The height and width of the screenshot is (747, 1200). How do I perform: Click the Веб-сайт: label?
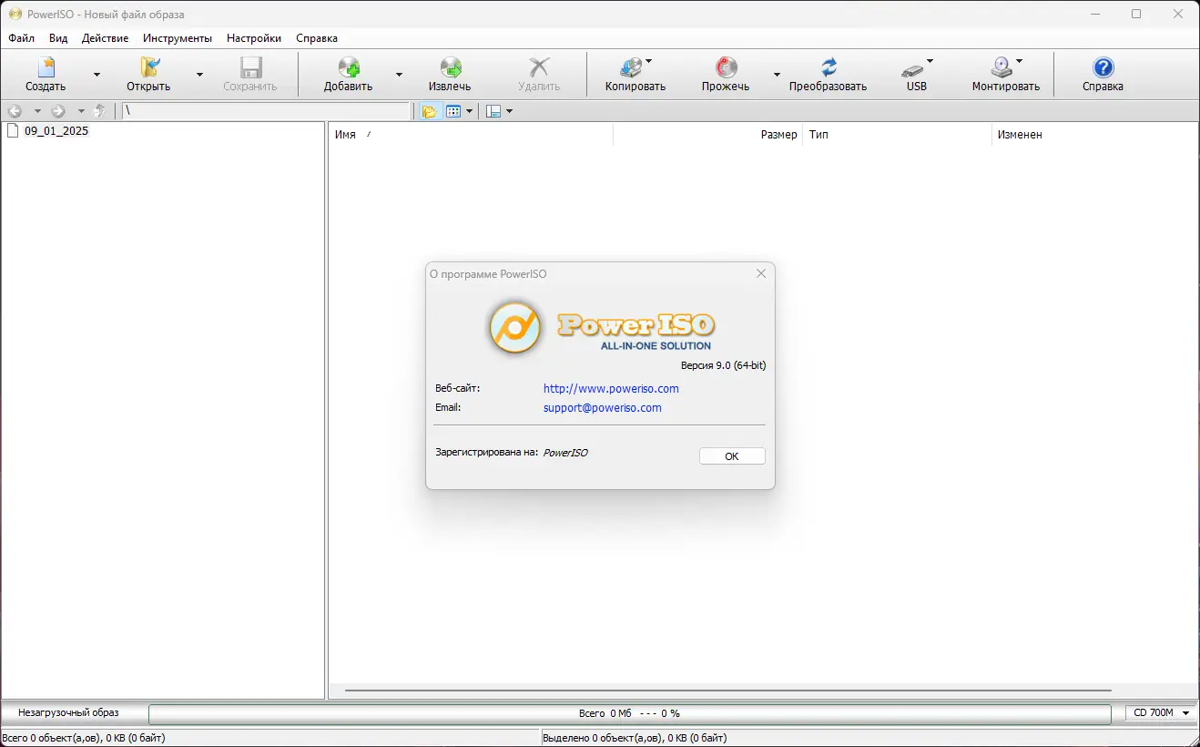pos(457,389)
